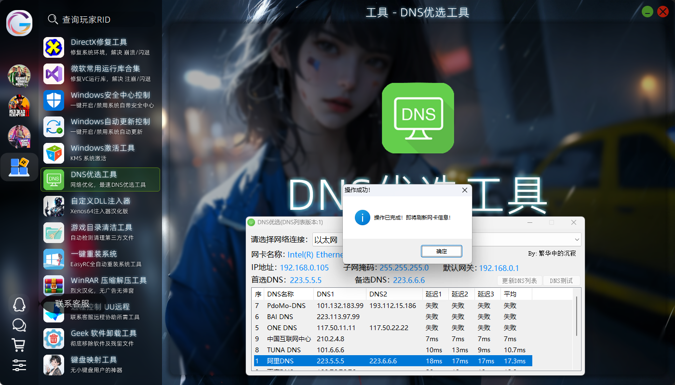This screenshot has width=675, height=385.
Task: Click the DirectX修复工具 icon
Action: pos(54,47)
